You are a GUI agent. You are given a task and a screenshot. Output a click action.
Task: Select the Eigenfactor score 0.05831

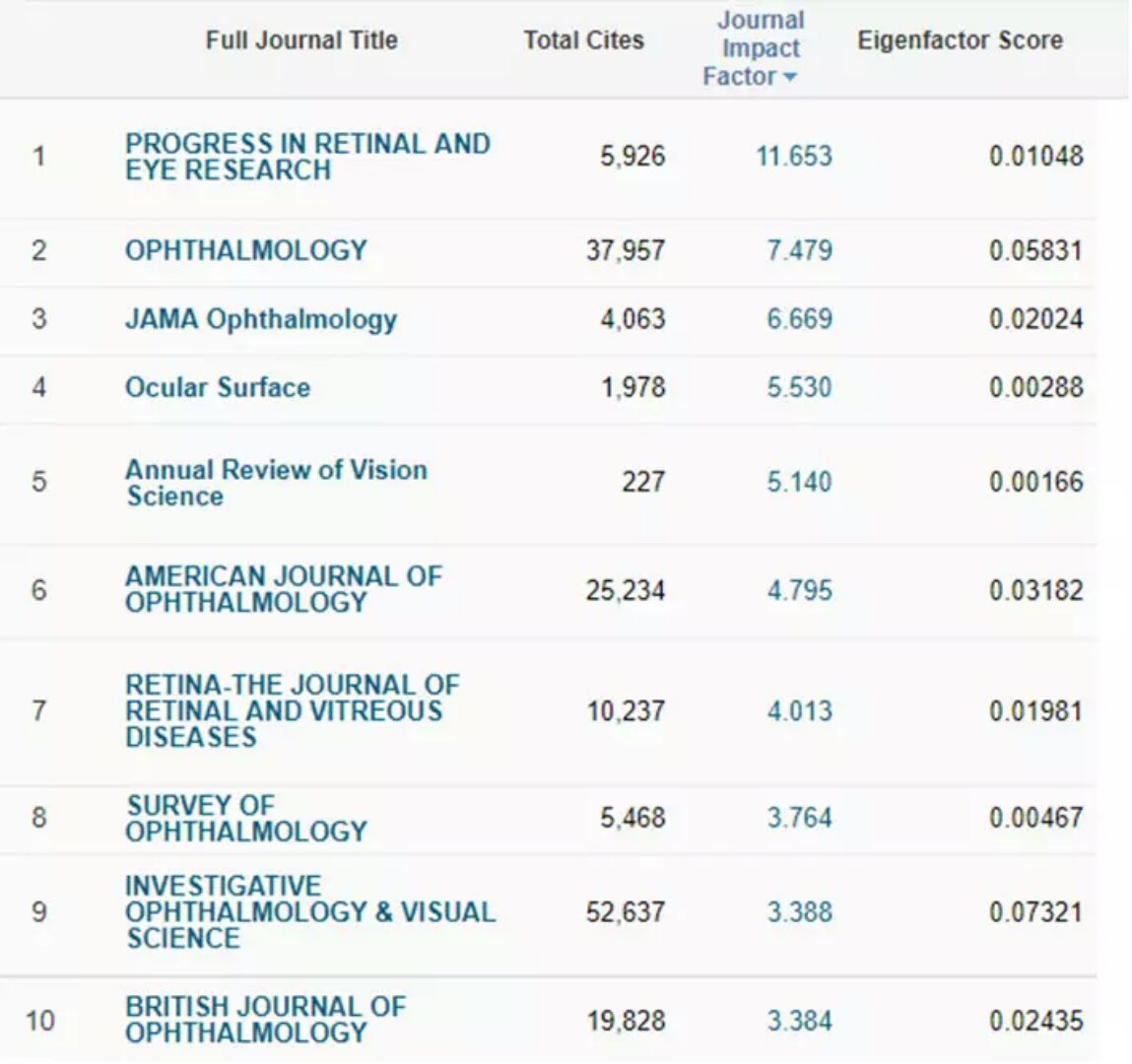pos(1036,250)
